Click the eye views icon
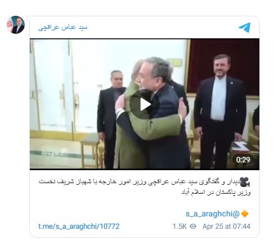 (x=193, y=227)
